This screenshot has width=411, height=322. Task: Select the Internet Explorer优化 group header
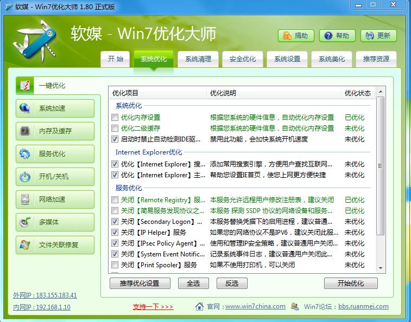[149, 152]
